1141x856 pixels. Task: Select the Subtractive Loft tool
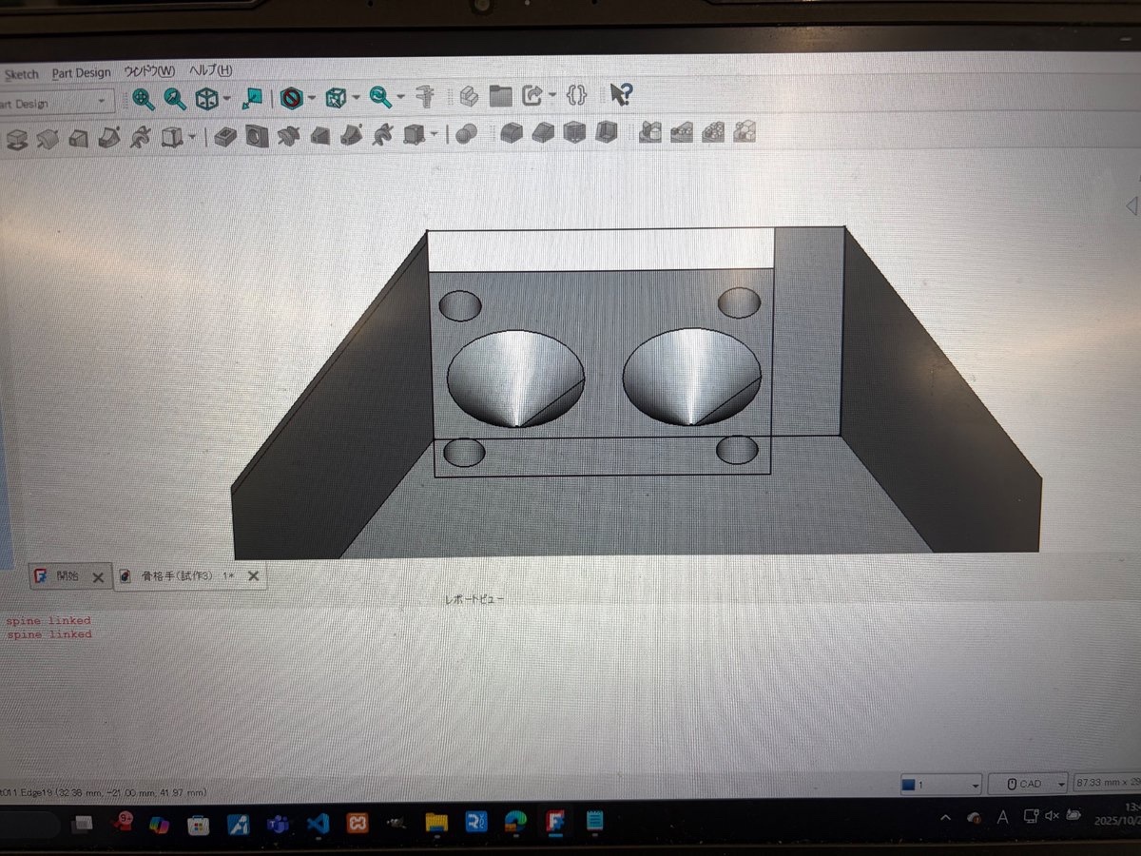(319, 136)
